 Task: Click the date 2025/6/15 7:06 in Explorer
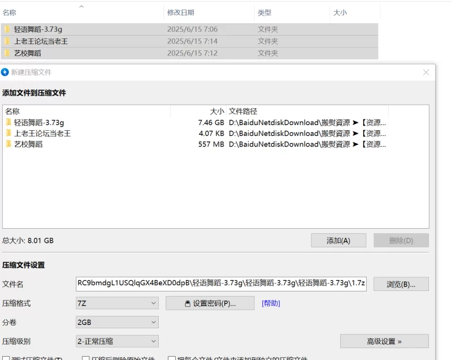click(192, 29)
